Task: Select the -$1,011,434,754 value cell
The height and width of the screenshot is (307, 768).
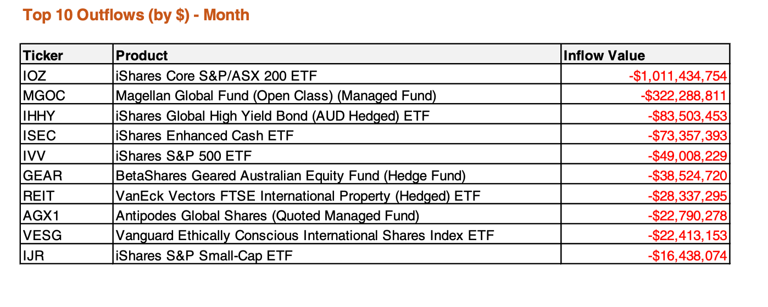Action: pos(645,76)
